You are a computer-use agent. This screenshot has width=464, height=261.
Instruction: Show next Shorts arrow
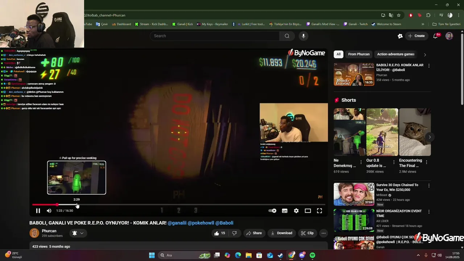point(430,137)
